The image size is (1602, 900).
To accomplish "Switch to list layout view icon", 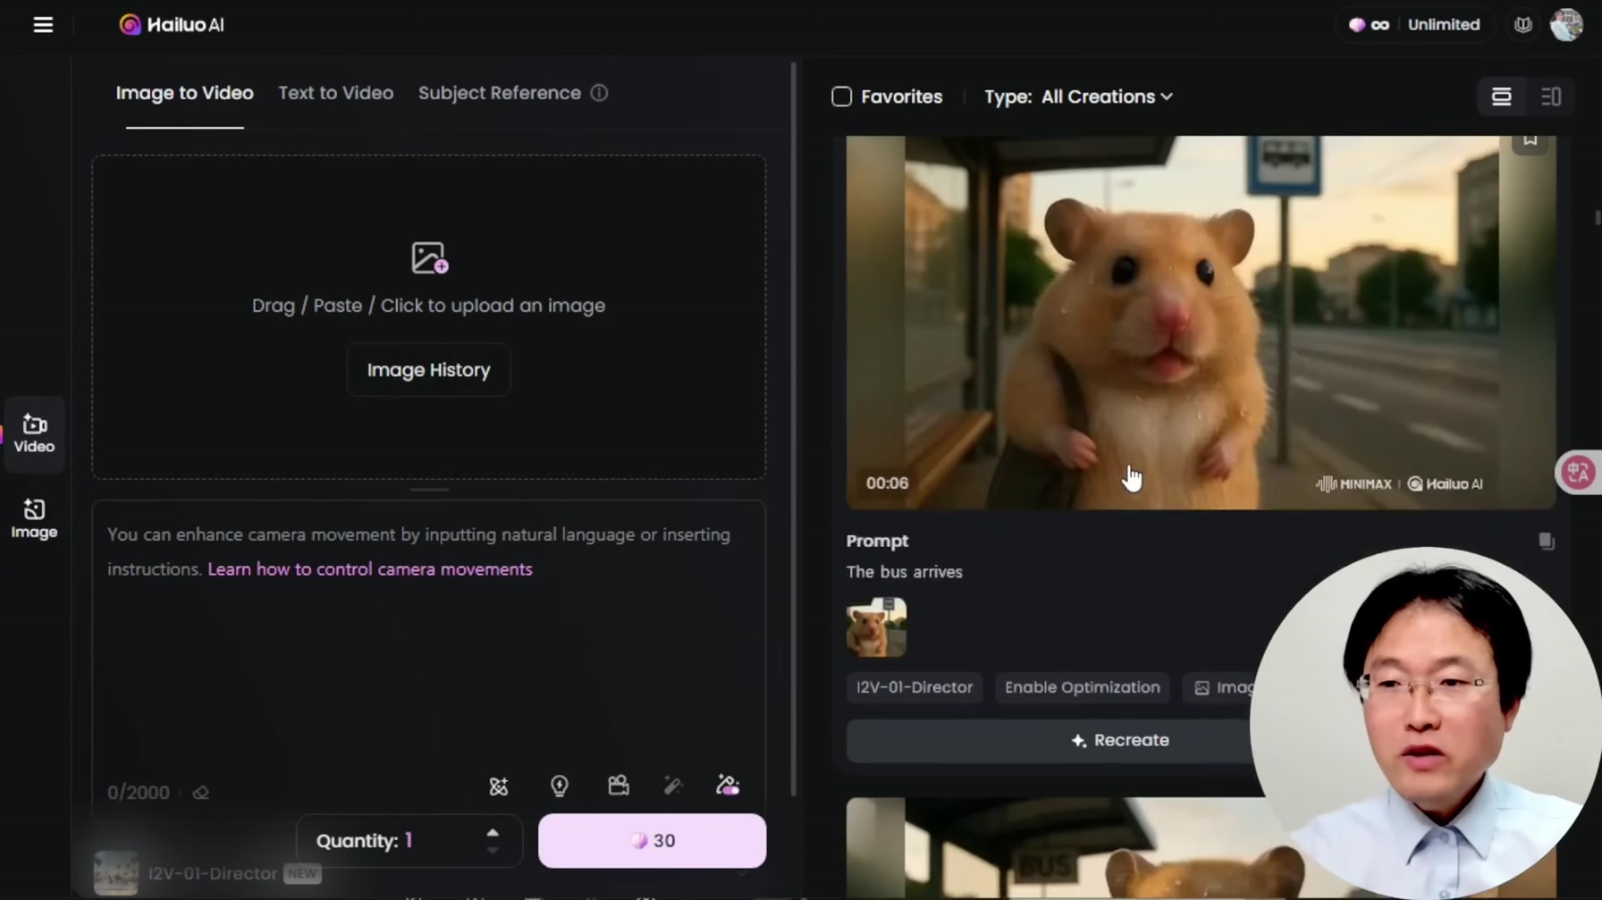I will tap(1502, 97).
